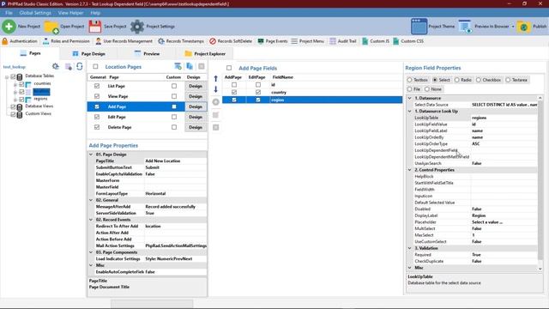The image size is (549, 309).
Task: Open the Help menu
Action: click(x=95, y=13)
